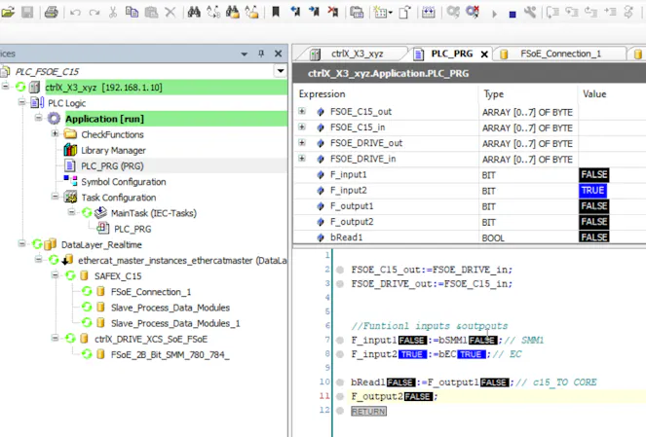Click the Open Project toolbar icon
Screen dimensions: 646x437
[8, 13]
